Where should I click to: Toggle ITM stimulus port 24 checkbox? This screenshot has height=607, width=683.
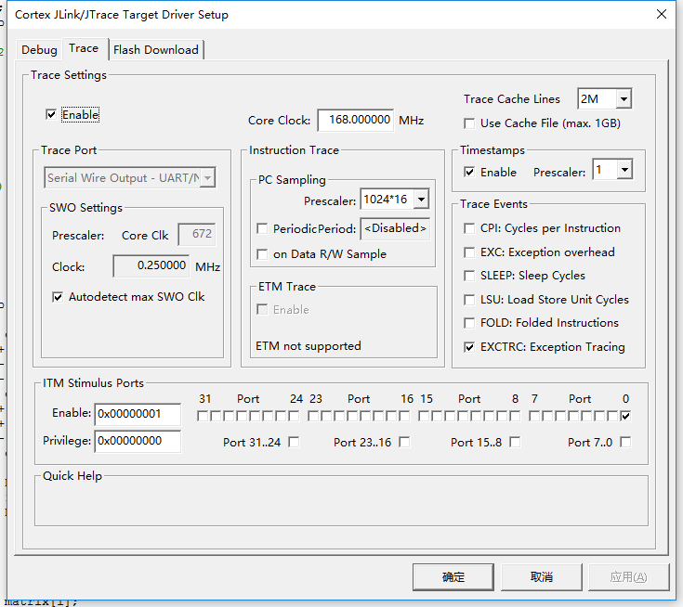294,416
